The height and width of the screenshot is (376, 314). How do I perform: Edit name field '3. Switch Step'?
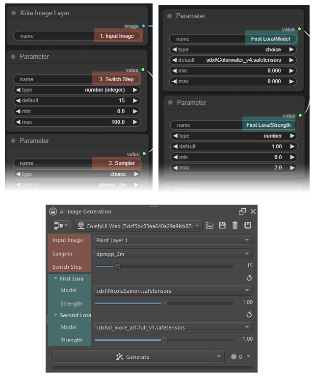coord(77,79)
